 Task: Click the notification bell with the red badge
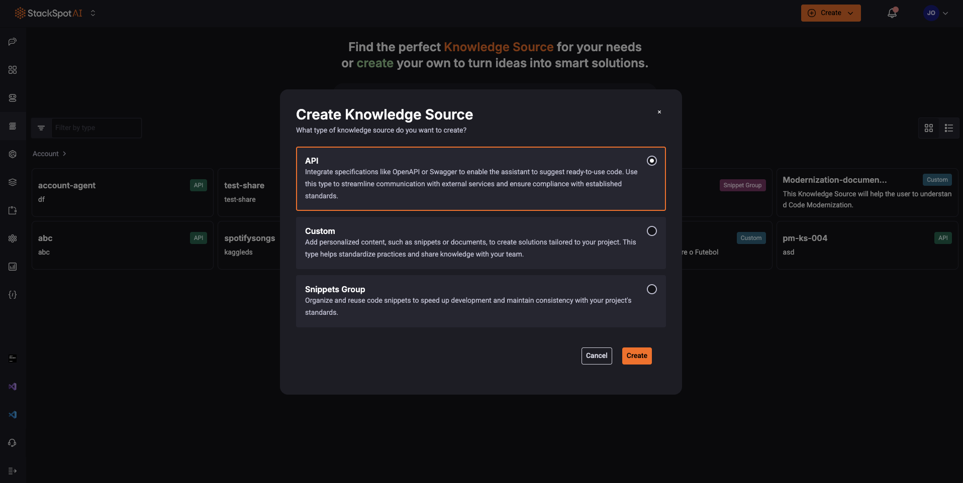click(x=892, y=13)
